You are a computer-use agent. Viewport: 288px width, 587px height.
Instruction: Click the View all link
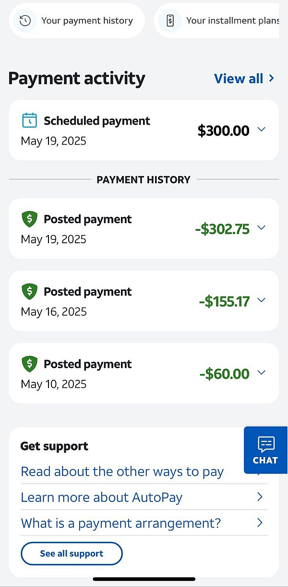pyautogui.click(x=239, y=79)
